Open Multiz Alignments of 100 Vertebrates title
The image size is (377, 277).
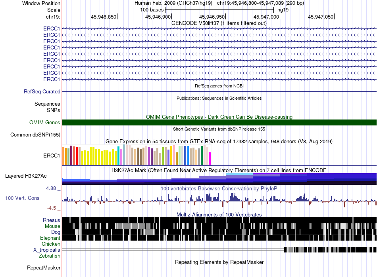(x=219, y=214)
